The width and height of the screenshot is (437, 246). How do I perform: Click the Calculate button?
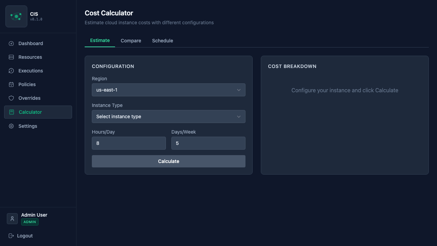169,161
